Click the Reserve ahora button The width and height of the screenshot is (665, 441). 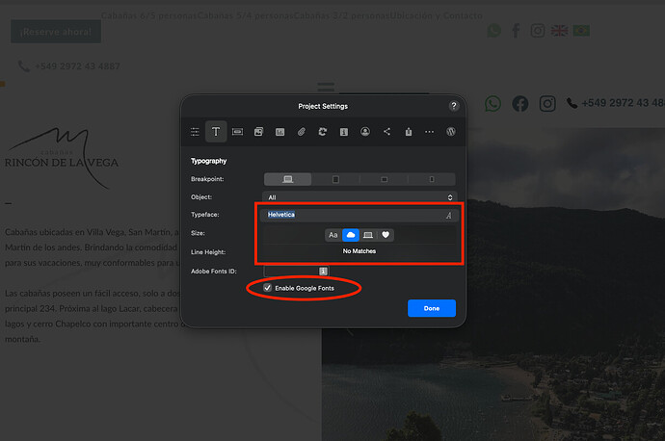[56, 32]
